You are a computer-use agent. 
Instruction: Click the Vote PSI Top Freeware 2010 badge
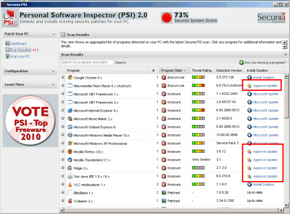30,121
